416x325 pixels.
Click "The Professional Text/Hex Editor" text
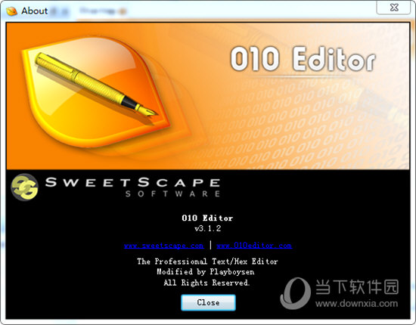(207, 262)
